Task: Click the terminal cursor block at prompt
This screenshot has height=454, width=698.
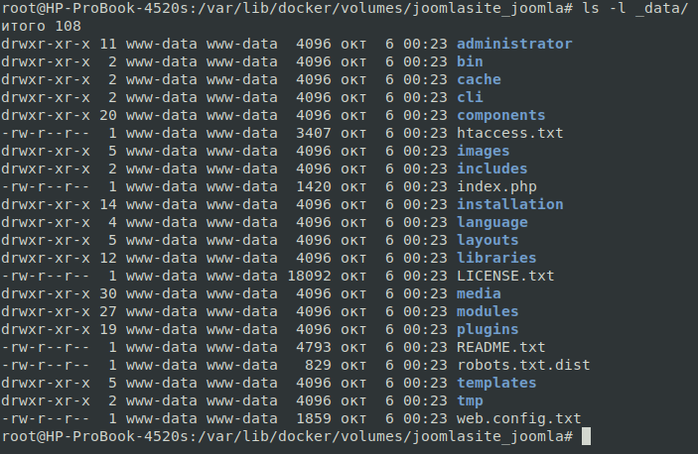Action: click(x=587, y=436)
